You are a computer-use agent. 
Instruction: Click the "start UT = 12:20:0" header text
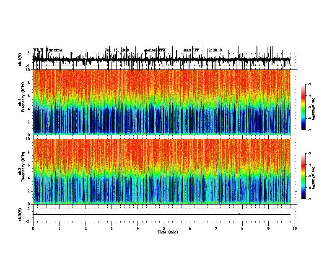click(x=202, y=50)
